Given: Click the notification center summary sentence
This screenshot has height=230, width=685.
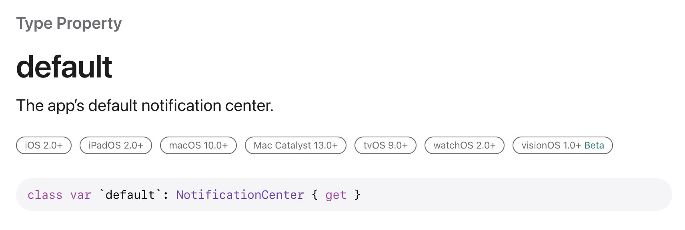Looking at the screenshot, I should (145, 105).
